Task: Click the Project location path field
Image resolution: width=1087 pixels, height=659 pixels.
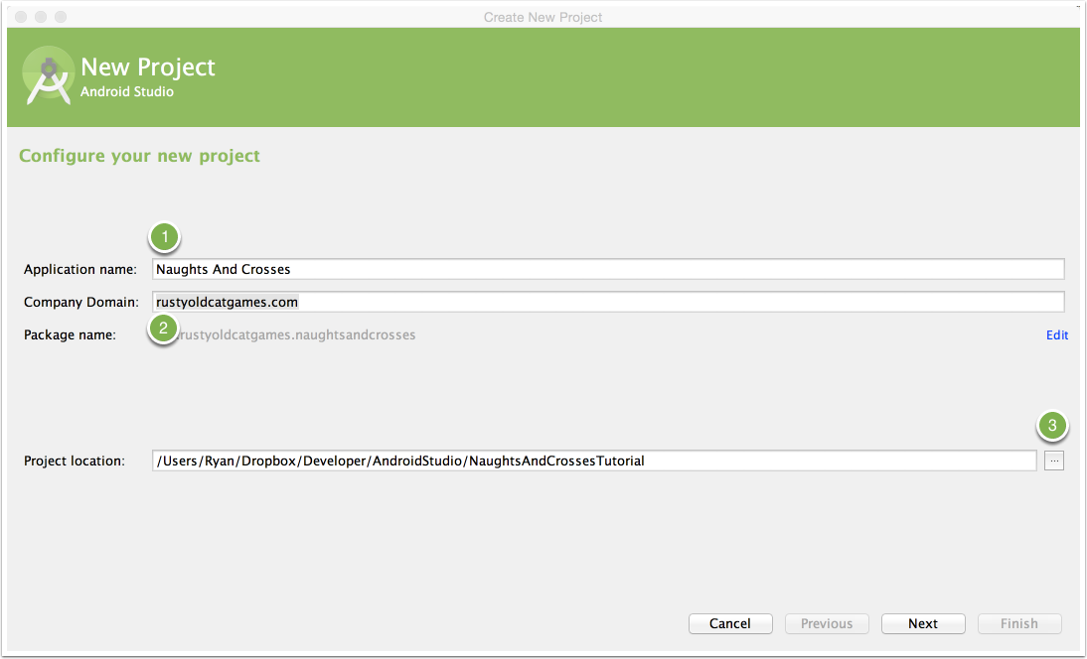Action: click(594, 461)
